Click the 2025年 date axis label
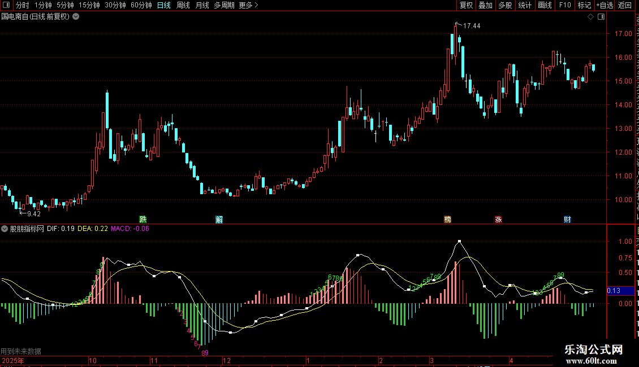The height and width of the screenshot is (367, 639). [x=12, y=360]
